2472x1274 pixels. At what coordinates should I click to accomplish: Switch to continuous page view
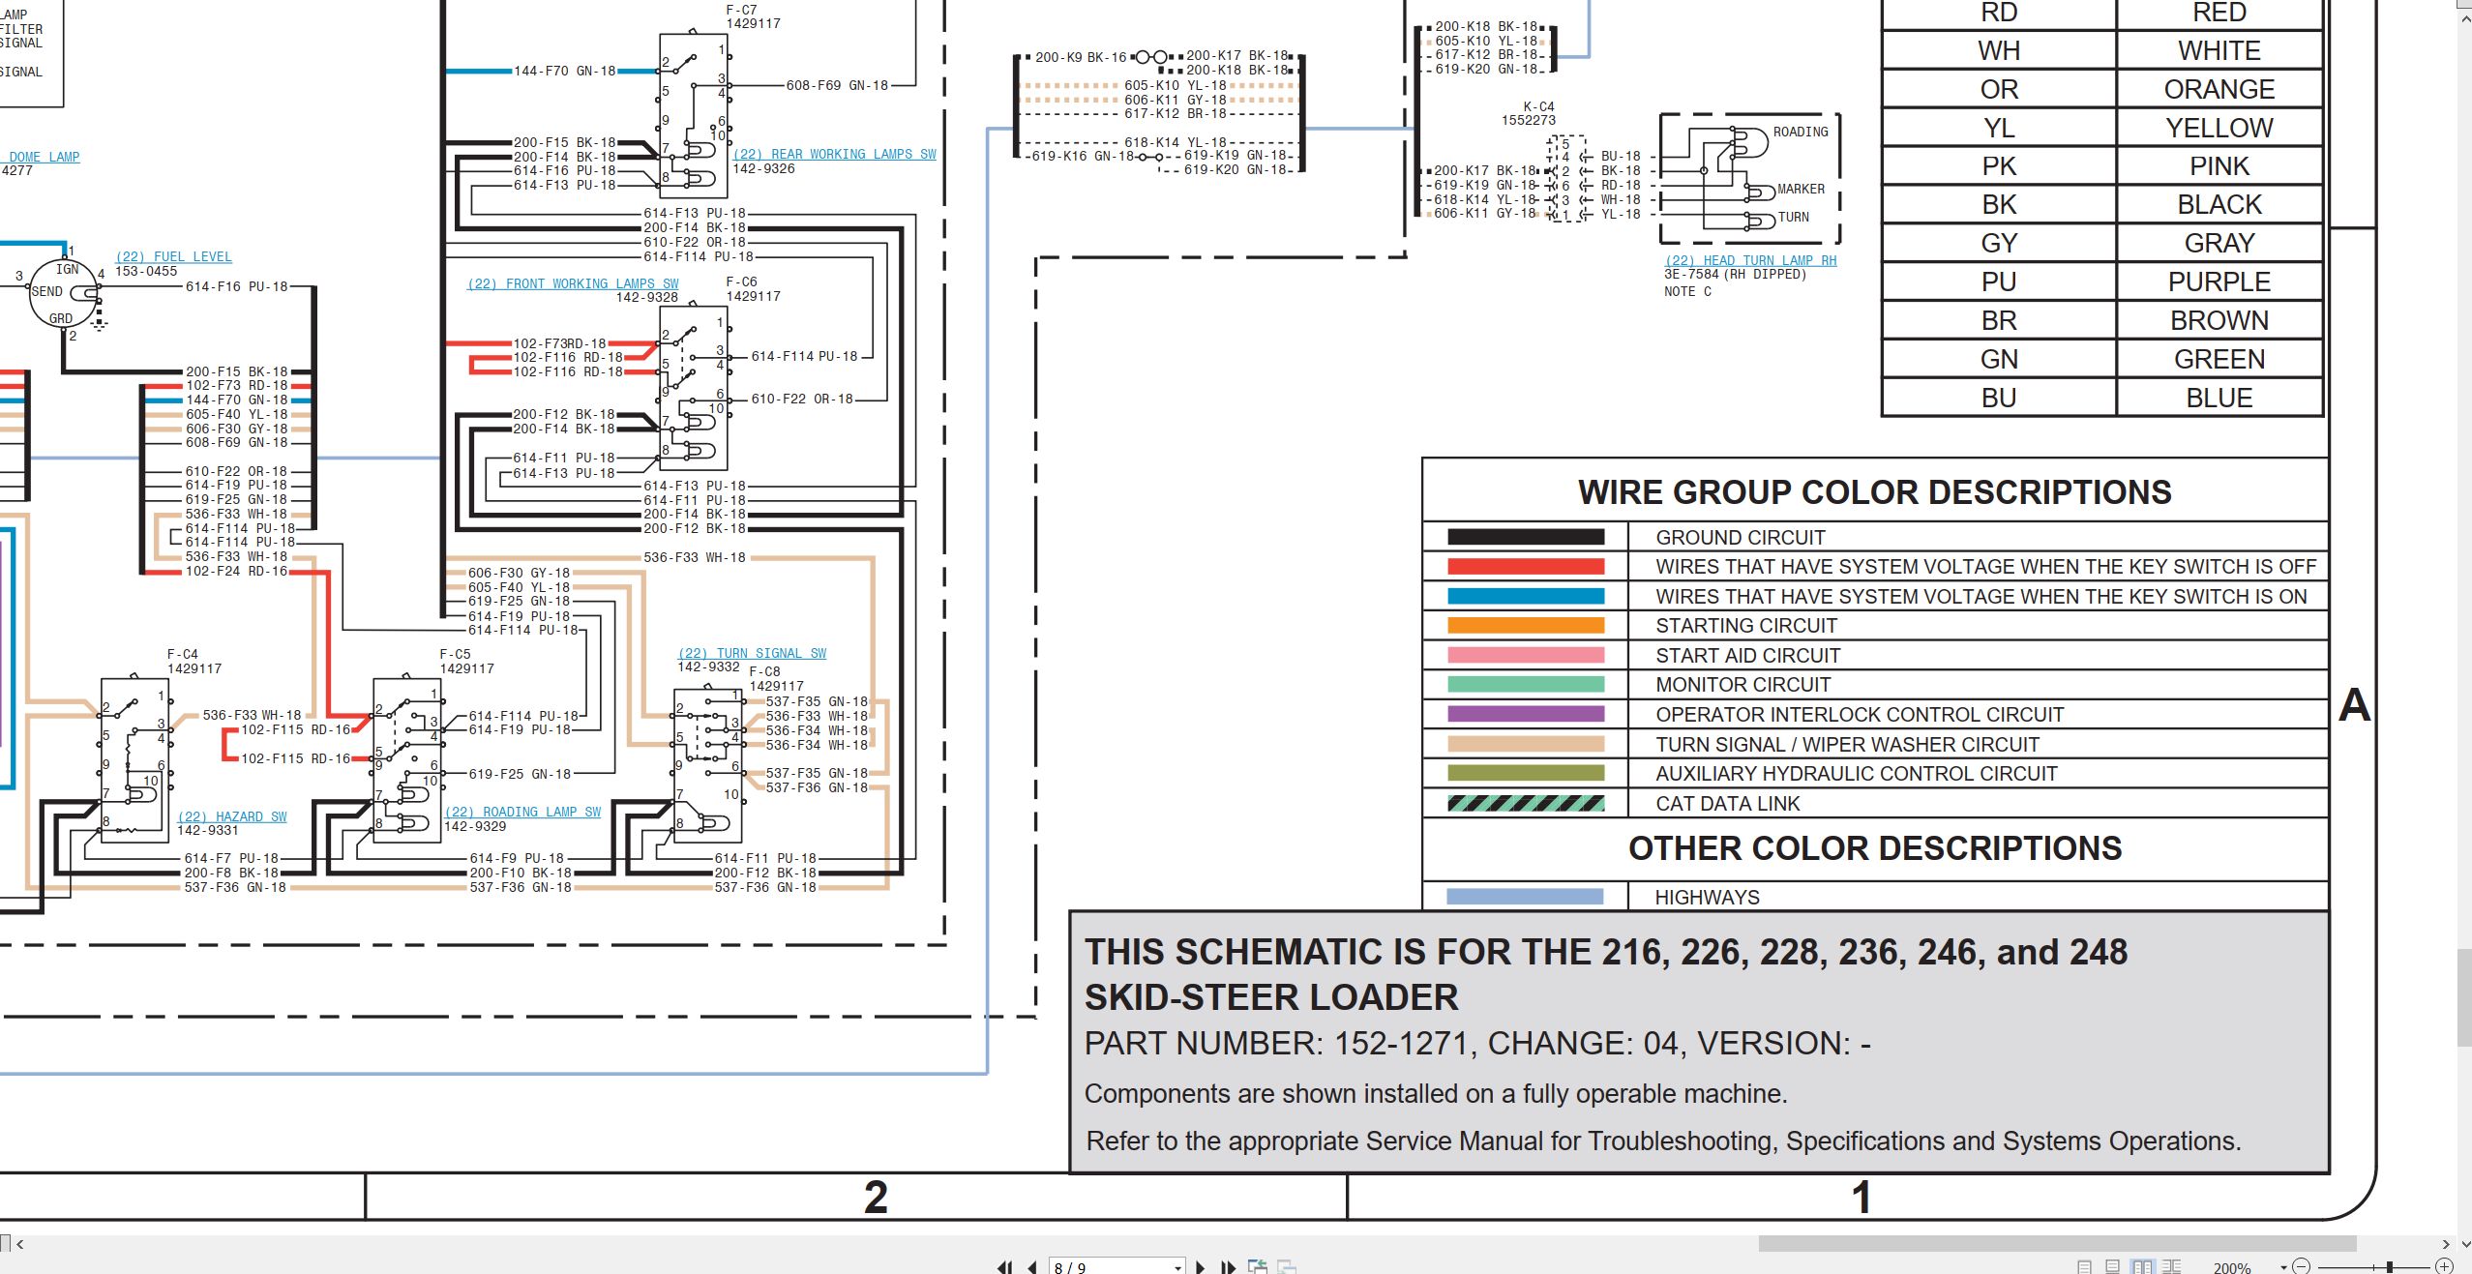2112,1267
